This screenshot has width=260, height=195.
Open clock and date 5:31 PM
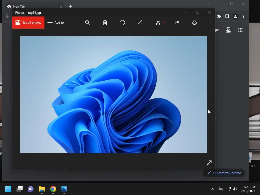tap(248, 189)
